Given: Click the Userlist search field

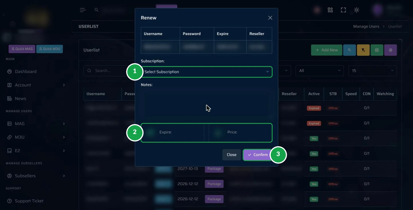Looking at the screenshot, I should pos(109,71).
